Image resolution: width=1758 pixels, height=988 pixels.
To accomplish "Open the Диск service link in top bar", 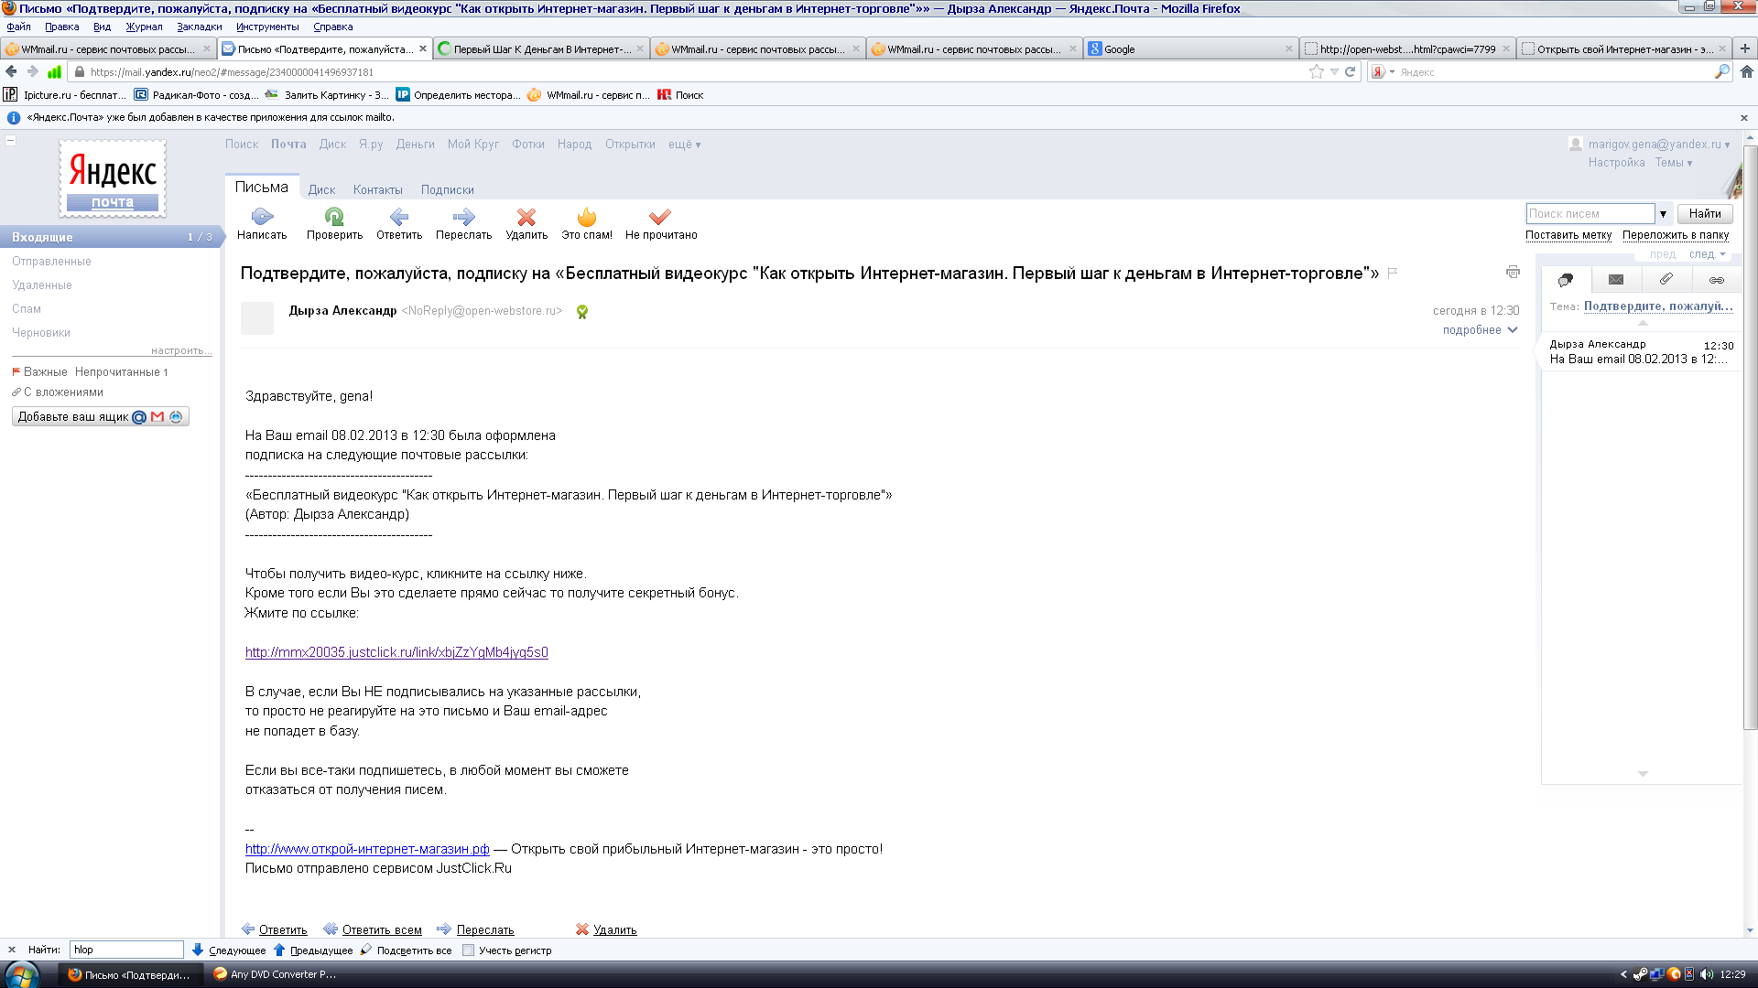I will coord(332,145).
